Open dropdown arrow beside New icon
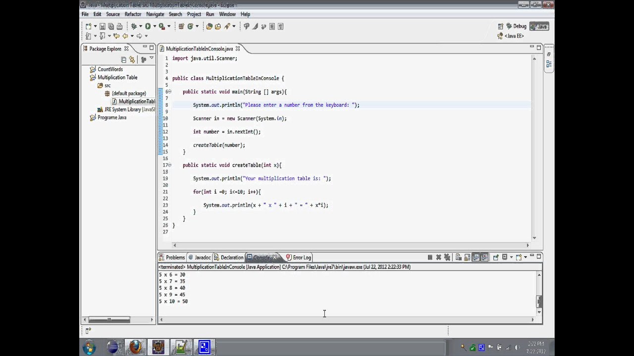This screenshot has width=634, height=356. pos(95,26)
